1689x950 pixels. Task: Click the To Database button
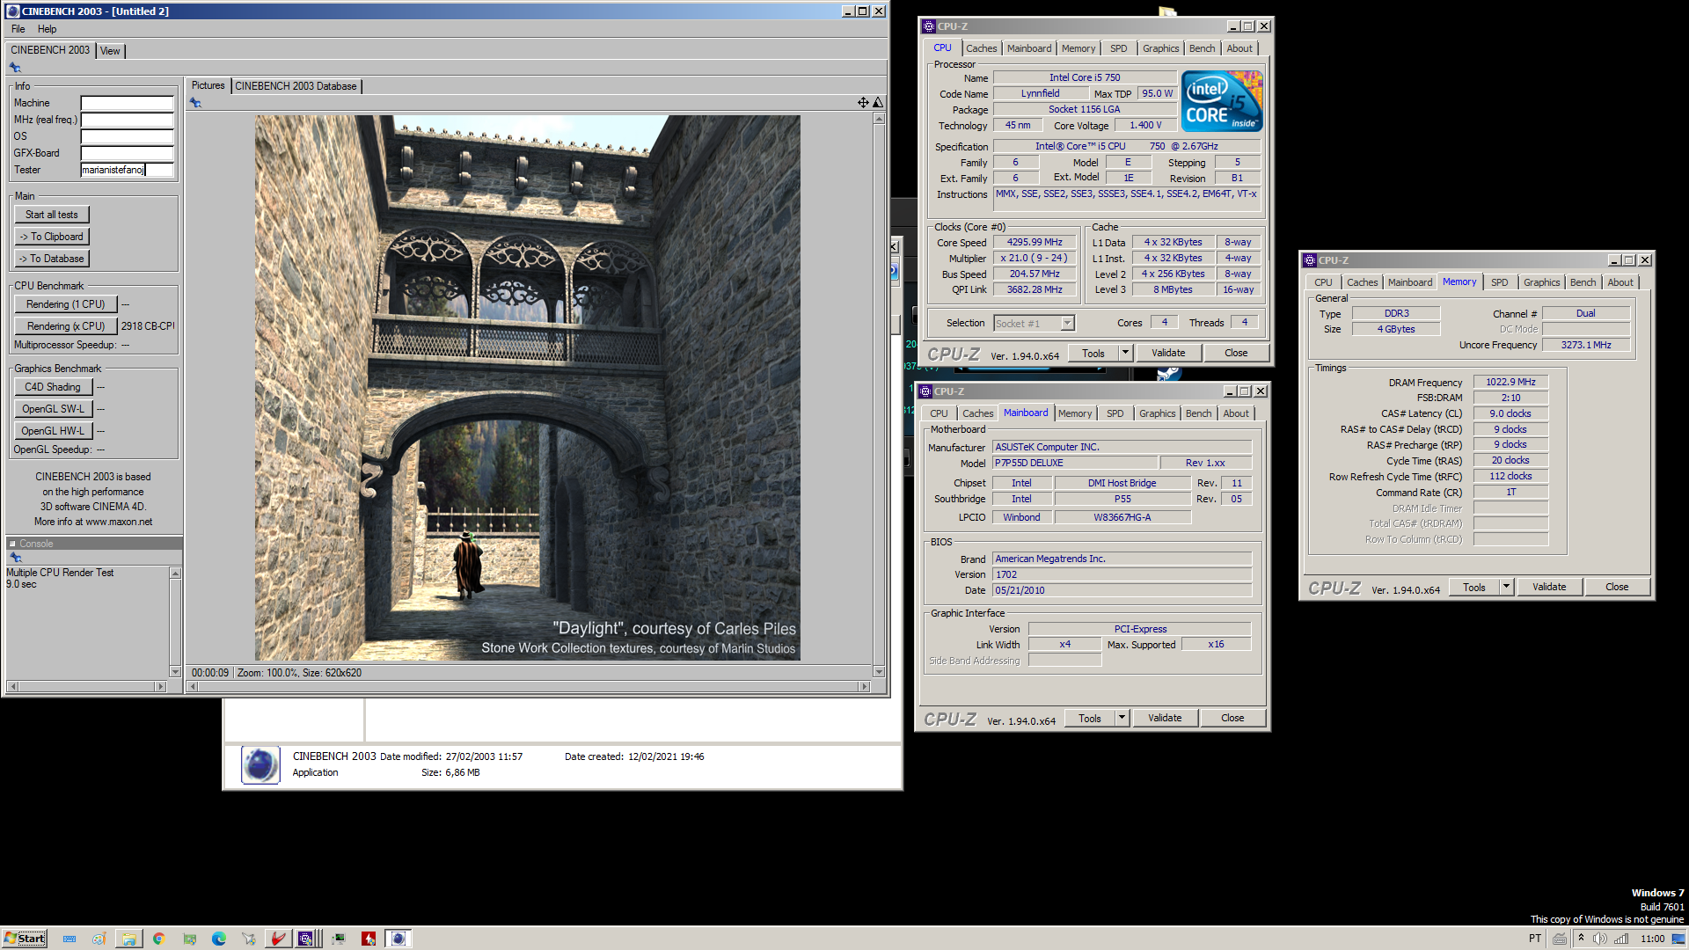tap(52, 259)
